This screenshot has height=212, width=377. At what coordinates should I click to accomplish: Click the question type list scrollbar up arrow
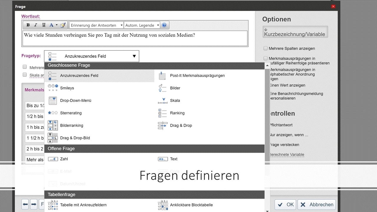267,66
